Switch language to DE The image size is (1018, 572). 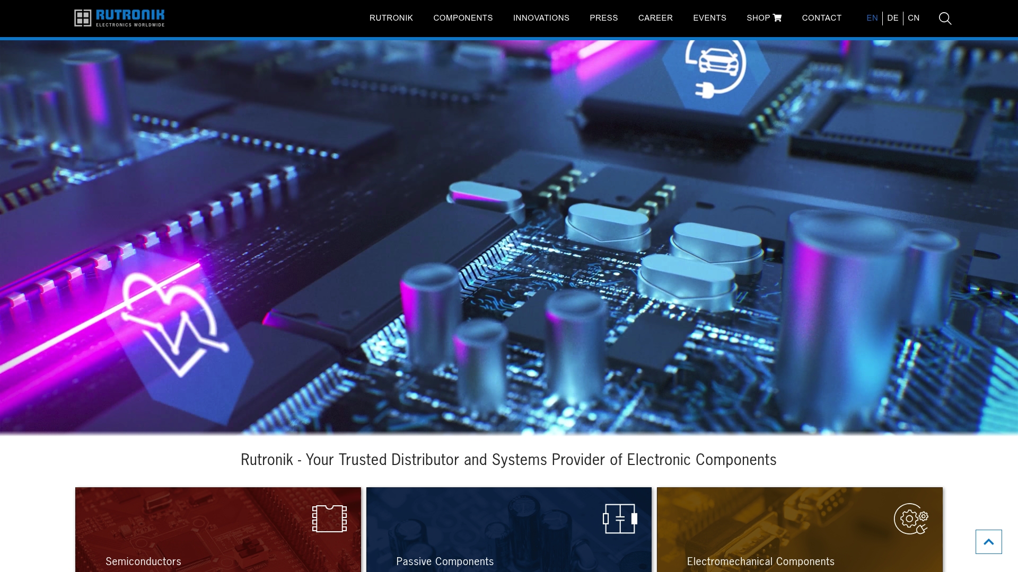point(893,18)
